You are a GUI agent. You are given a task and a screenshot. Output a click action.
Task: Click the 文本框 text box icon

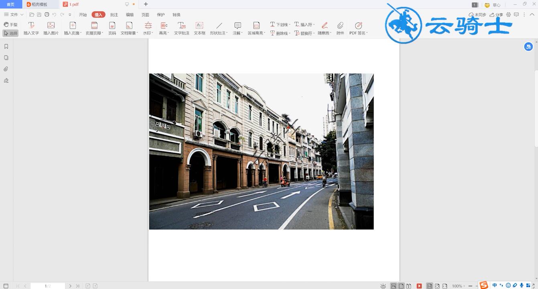coord(199,25)
